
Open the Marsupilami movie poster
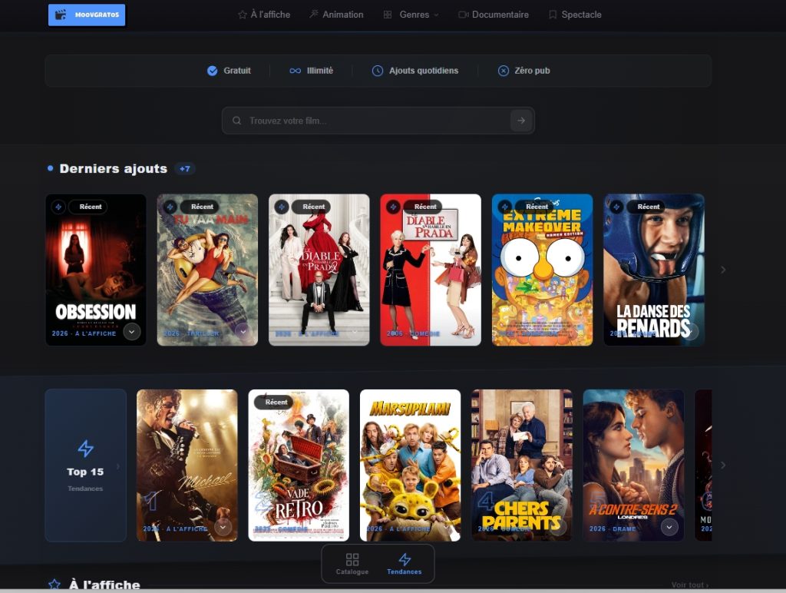[410, 465]
